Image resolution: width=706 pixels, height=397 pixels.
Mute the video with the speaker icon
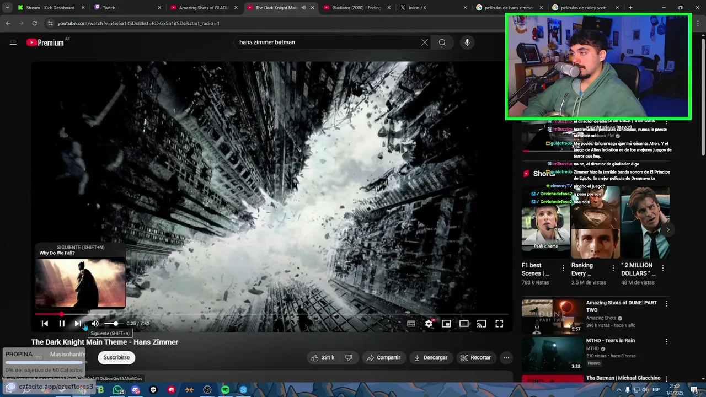coord(95,324)
